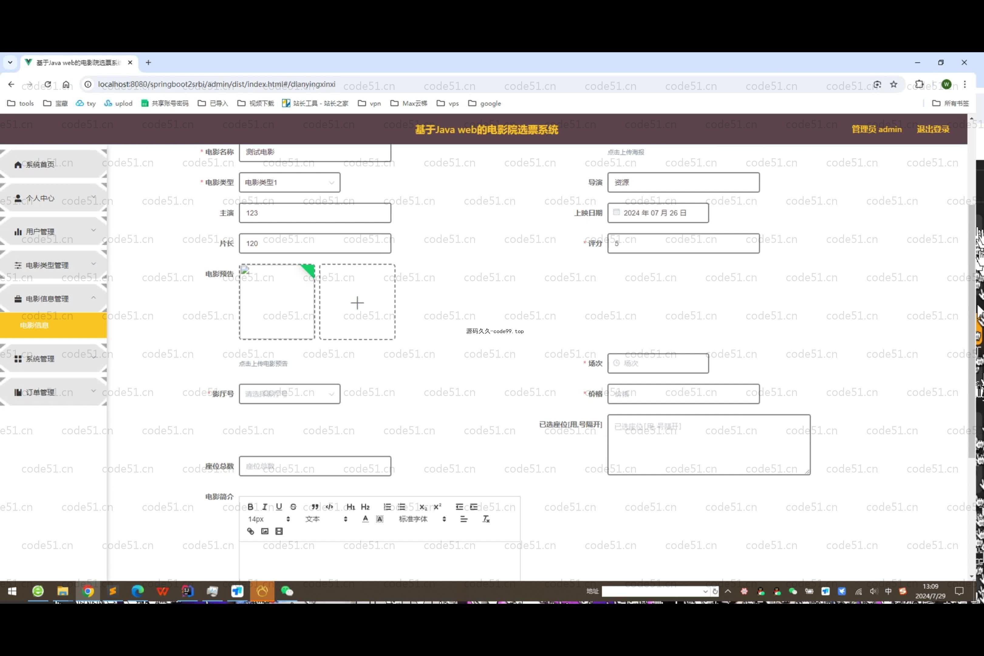
Task: Toggle italic formatting in the editor
Action: (x=265, y=507)
